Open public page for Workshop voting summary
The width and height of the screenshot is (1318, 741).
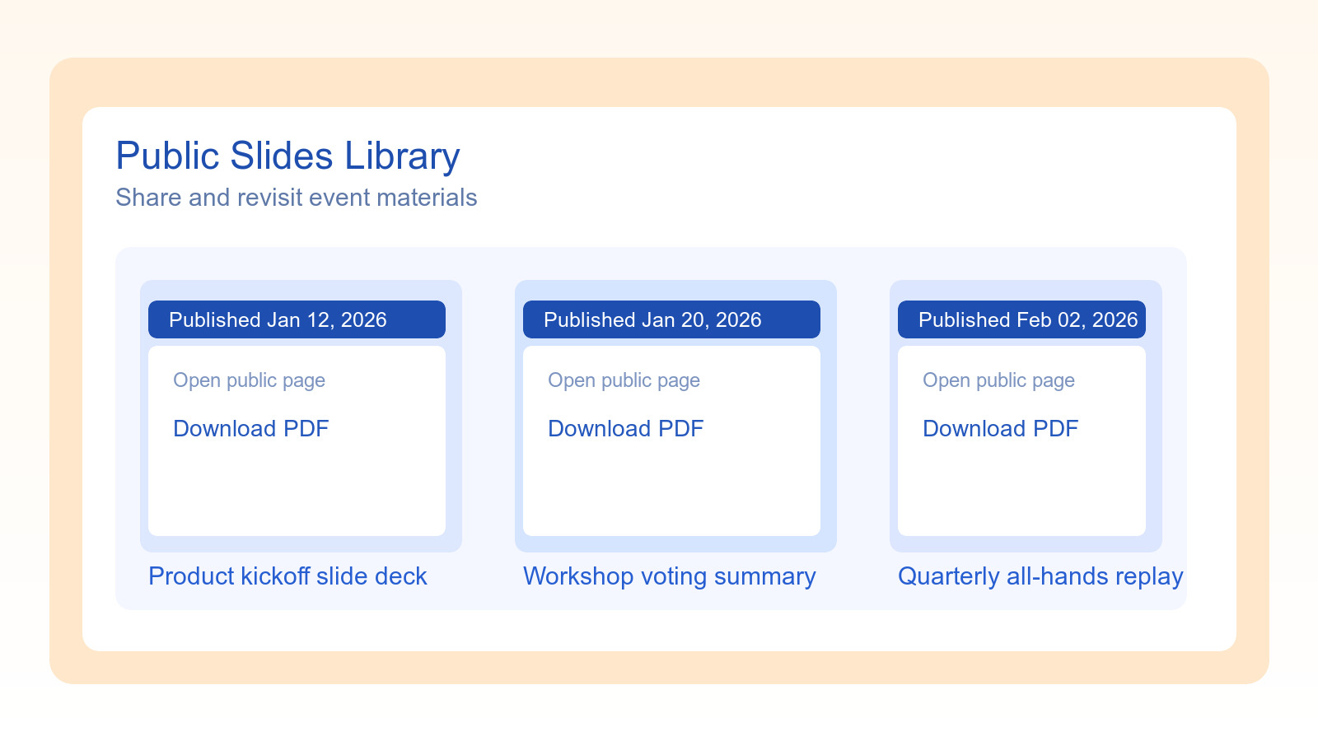point(624,380)
